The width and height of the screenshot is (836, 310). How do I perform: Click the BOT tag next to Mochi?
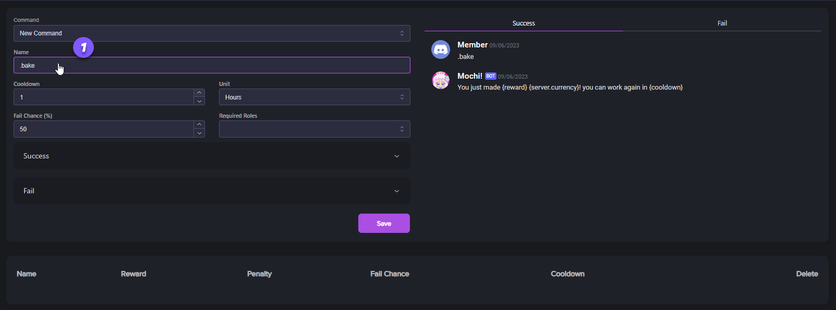pyautogui.click(x=490, y=76)
